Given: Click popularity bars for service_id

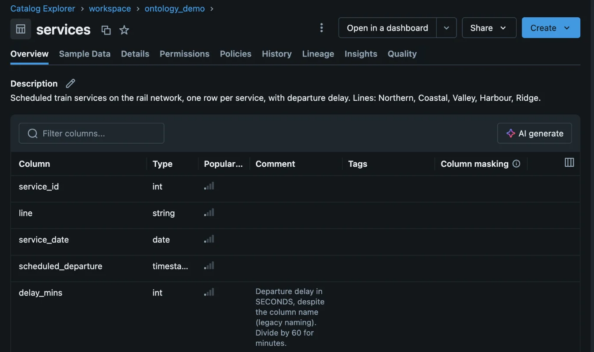Looking at the screenshot, I should [209, 186].
